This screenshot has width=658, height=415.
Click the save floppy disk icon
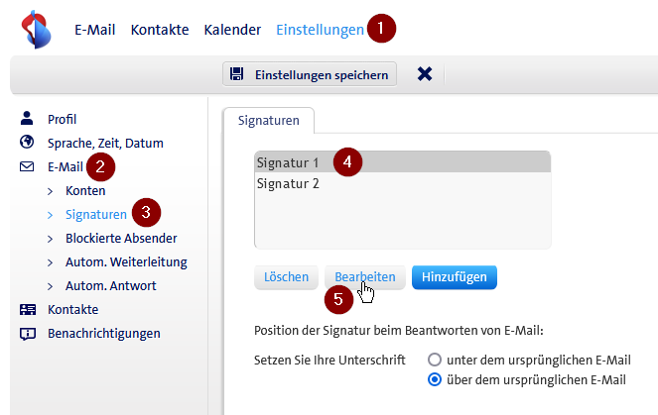(237, 74)
